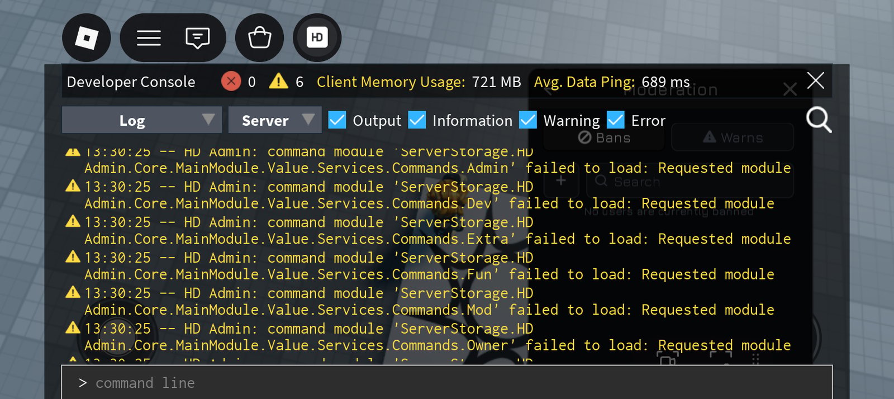Screen dimensions: 894x399
Task: Disable the Warning checkbox
Action: 528,120
